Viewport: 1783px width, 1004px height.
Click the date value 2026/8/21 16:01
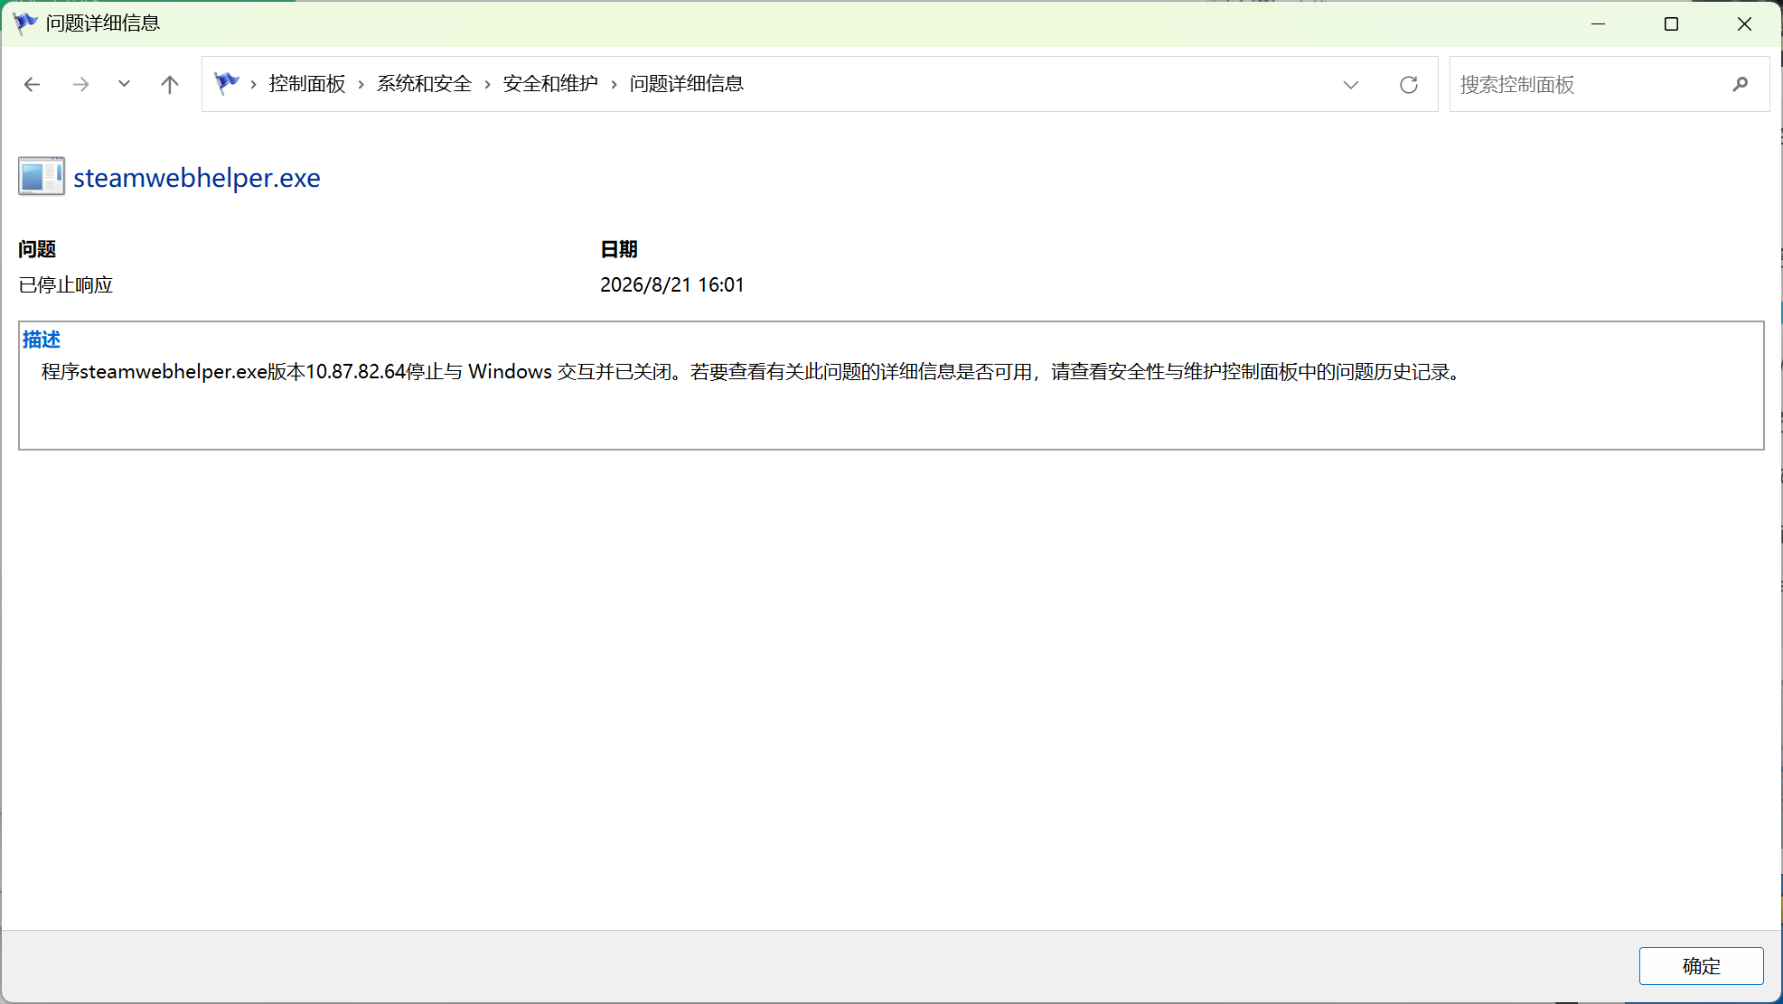[x=672, y=285]
